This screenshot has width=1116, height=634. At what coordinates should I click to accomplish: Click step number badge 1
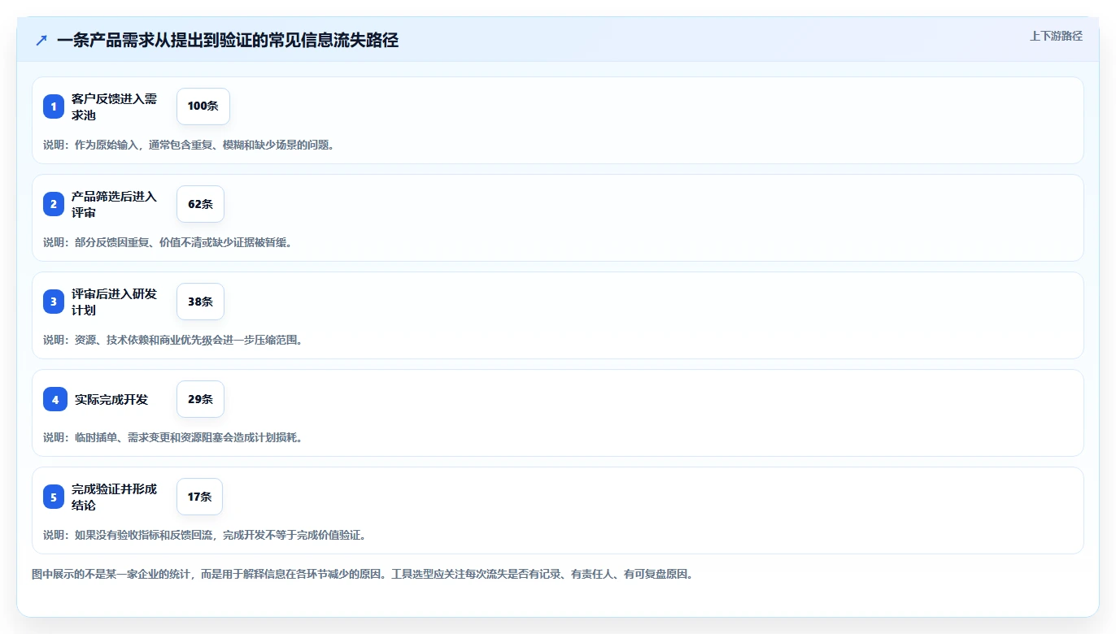pyautogui.click(x=54, y=106)
